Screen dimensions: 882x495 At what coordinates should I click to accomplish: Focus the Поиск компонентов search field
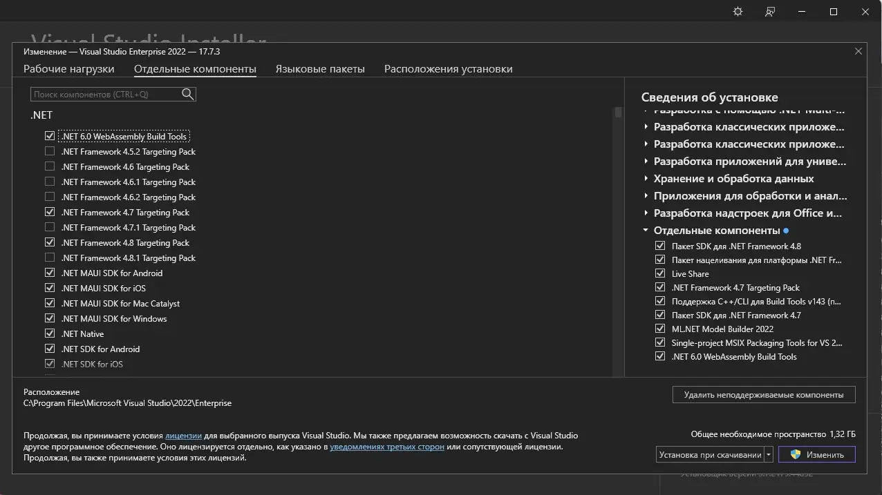[x=105, y=94]
